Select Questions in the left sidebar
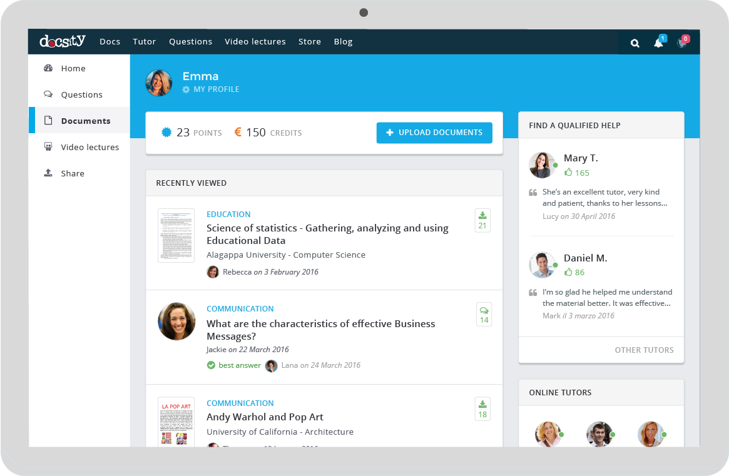 (x=81, y=95)
